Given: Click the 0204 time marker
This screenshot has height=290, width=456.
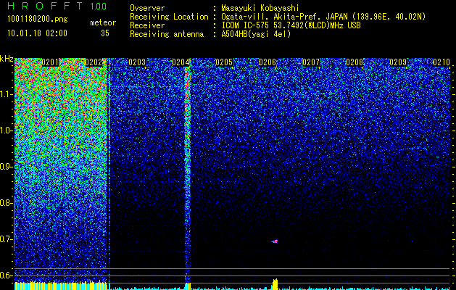Looking at the screenshot, I should point(181,62).
